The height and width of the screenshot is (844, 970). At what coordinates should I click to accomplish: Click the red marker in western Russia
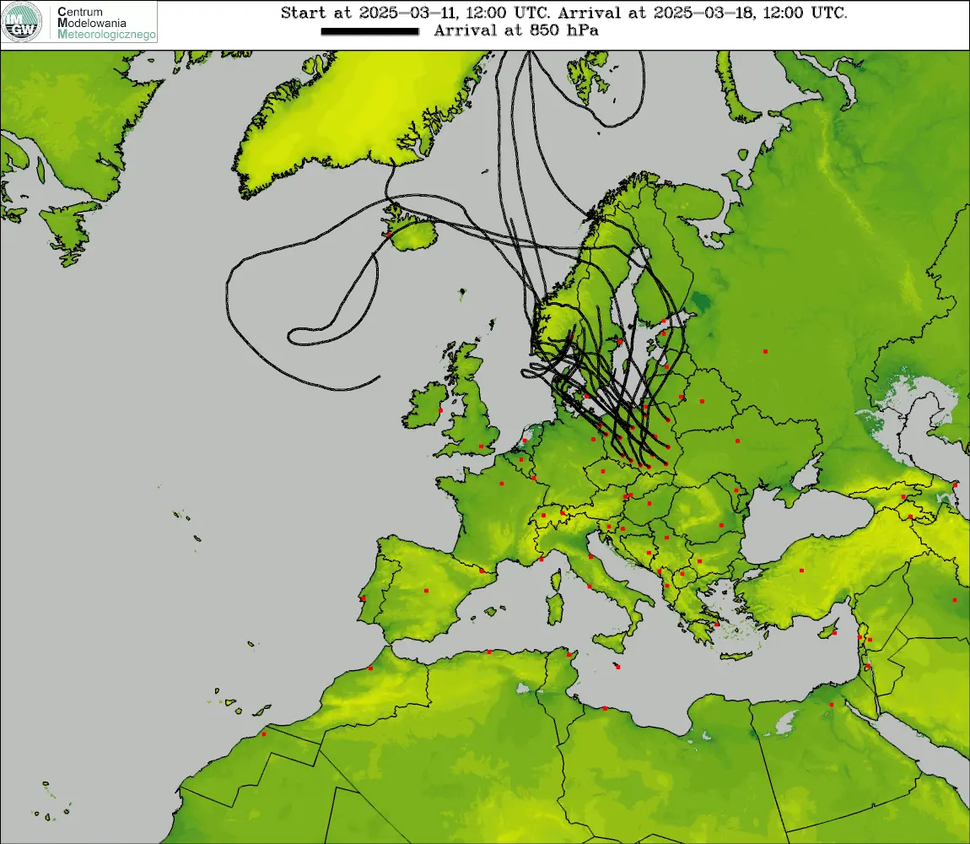coord(765,351)
